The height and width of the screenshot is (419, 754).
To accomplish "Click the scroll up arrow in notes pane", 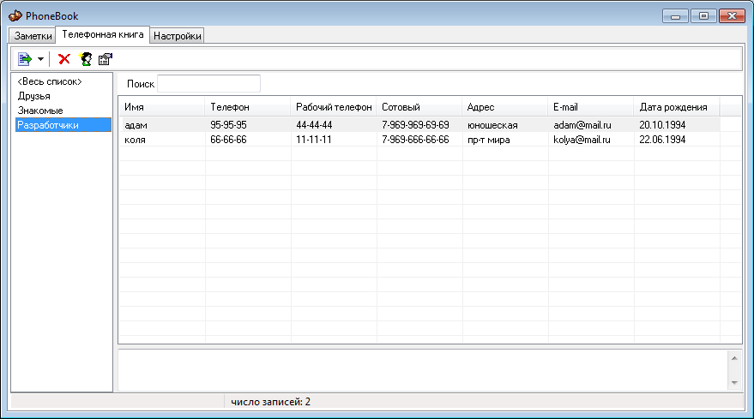I will [x=734, y=358].
